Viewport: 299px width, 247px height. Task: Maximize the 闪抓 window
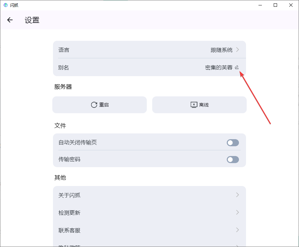coord(275,5)
